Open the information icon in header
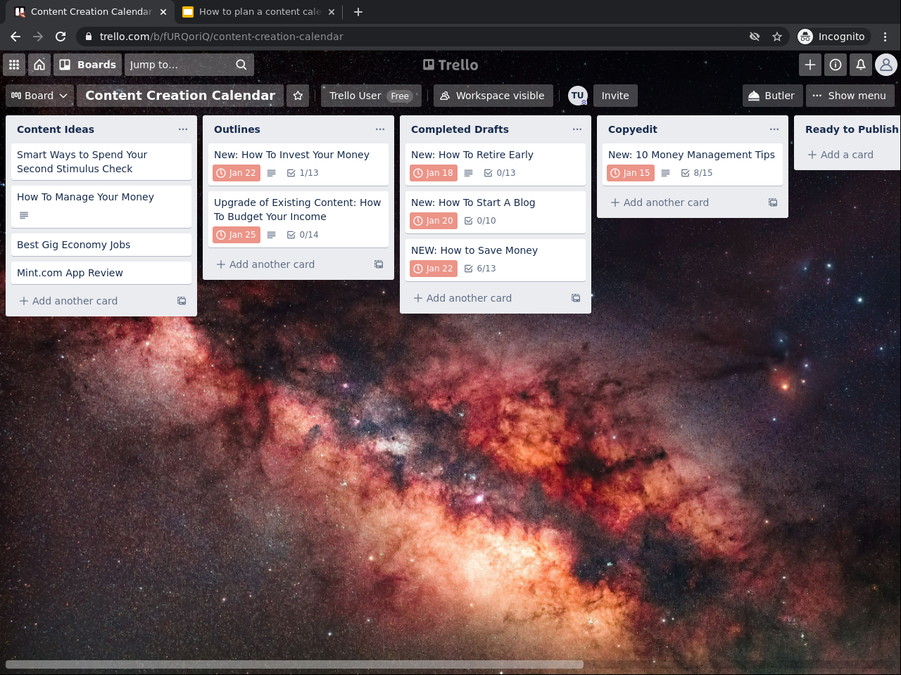This screenshot has height=675, width=901. [836, 65]
